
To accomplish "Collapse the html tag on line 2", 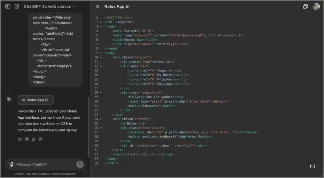I will (x=101, y=22).
